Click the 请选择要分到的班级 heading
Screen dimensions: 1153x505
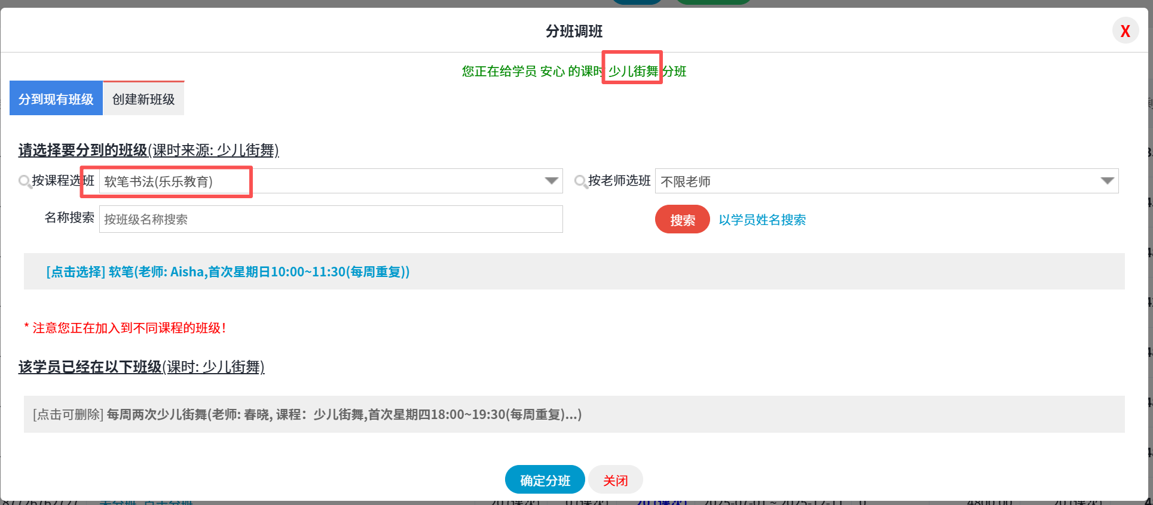83,150
